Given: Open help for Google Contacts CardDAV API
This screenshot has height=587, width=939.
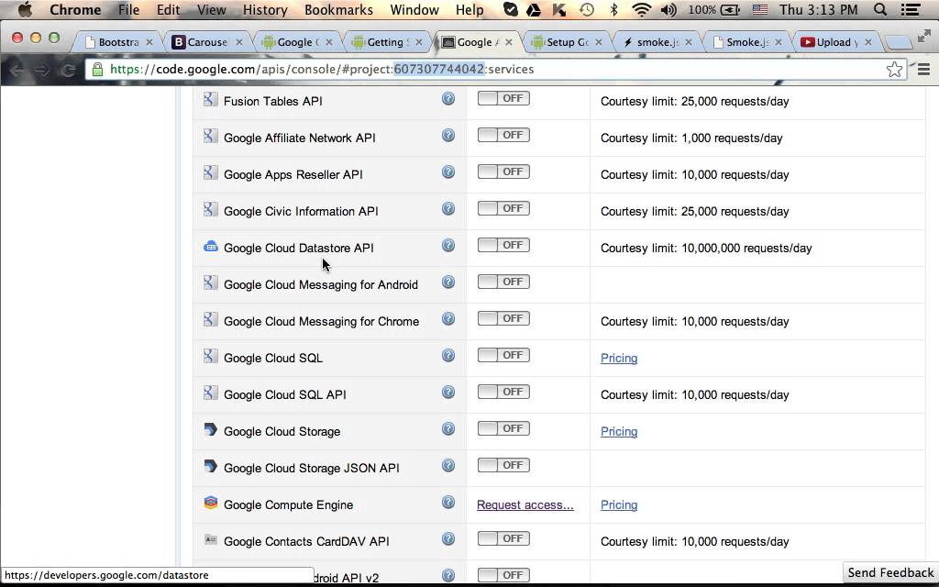Looking at the screenshot, I should click(x=447, y=539).
